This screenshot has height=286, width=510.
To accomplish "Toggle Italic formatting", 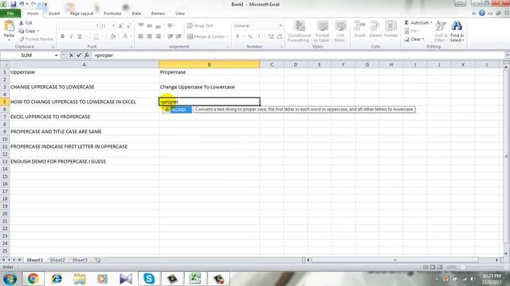I will pyautogui.click(x=71, y=37).
